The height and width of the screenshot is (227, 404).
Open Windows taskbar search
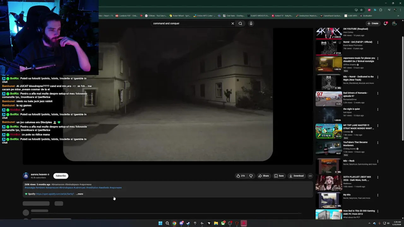coord(167,223)
